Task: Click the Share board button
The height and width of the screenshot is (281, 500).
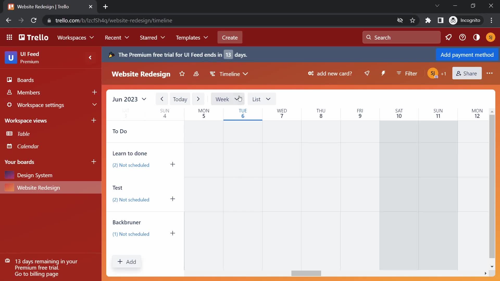Action: click(467, 73)
